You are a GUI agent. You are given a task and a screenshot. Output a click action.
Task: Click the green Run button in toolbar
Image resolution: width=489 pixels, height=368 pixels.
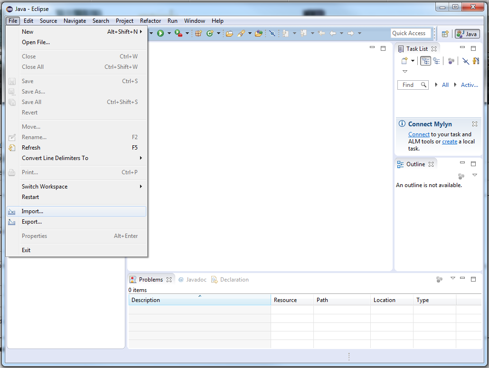tap(160, 33)
